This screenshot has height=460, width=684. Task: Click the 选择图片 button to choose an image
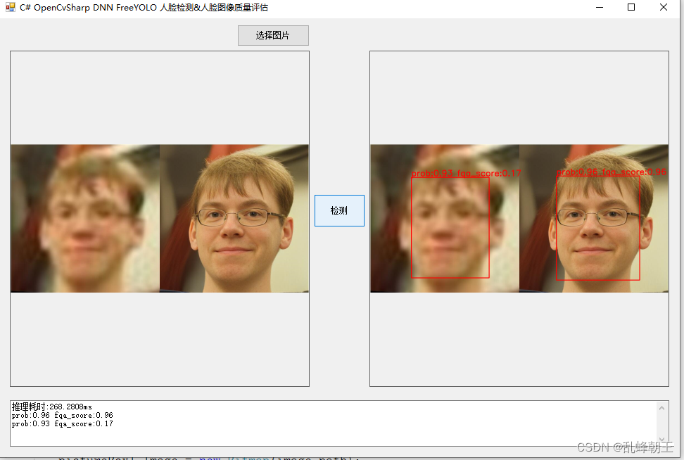coord(273,35)
